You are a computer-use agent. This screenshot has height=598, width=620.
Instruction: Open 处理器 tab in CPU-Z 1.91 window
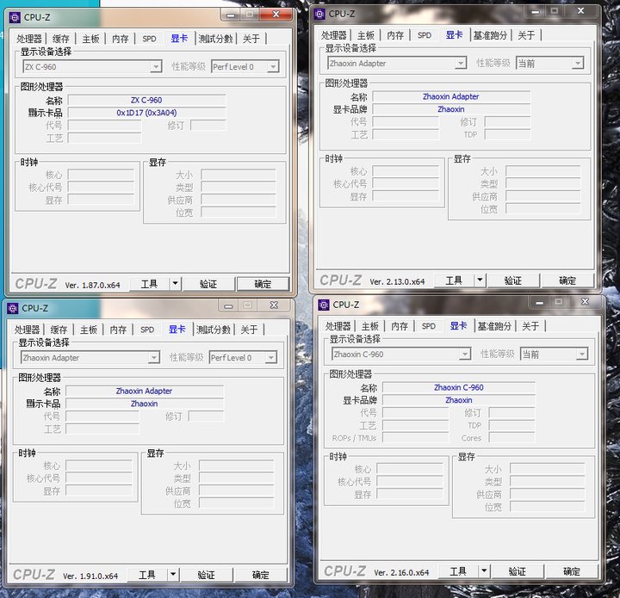coord(28,330)
